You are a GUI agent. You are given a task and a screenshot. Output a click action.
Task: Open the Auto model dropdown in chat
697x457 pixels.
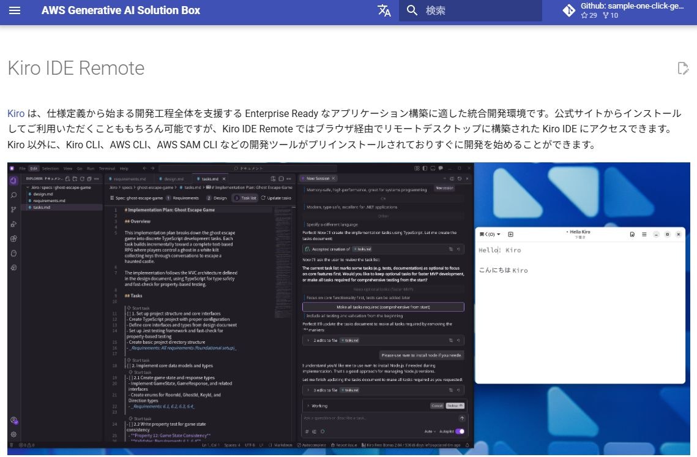tap(430, 432)
